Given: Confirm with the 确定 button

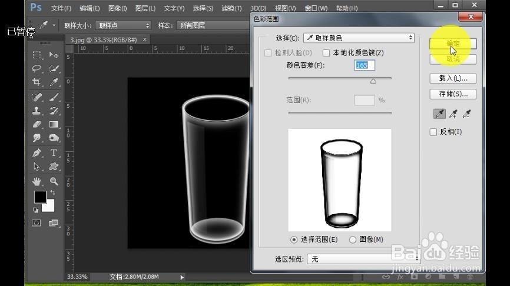Looking at the screenshot, I should coord(453,44).
